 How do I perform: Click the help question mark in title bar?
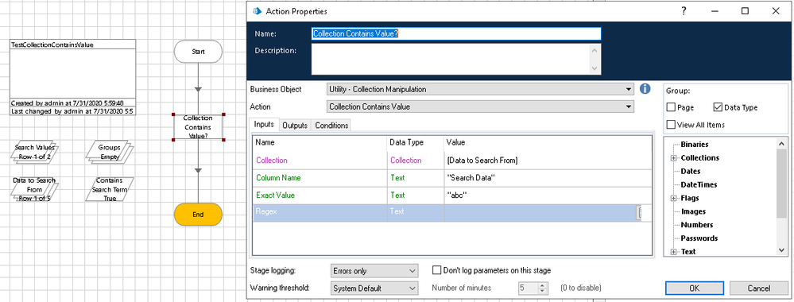(684, 10)
